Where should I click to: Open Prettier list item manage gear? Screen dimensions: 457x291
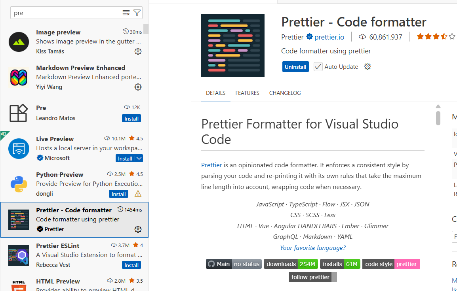pos(138,229)
